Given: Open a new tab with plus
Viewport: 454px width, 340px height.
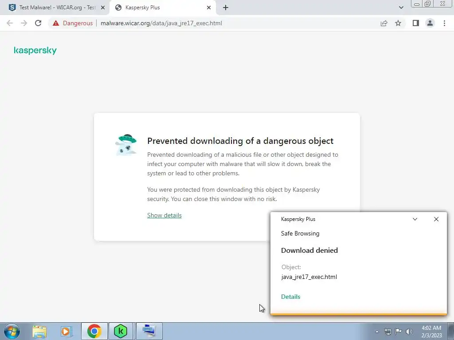Looking at the screenshot, I should coord(226,8).
